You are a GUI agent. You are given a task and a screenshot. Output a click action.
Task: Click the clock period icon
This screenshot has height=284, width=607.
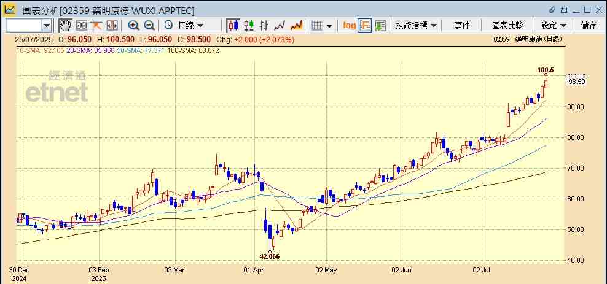168,26
